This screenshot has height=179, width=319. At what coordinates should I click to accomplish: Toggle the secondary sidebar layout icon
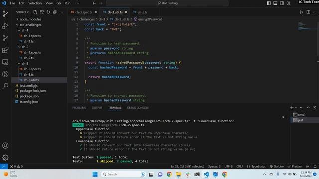click(282, 3)
